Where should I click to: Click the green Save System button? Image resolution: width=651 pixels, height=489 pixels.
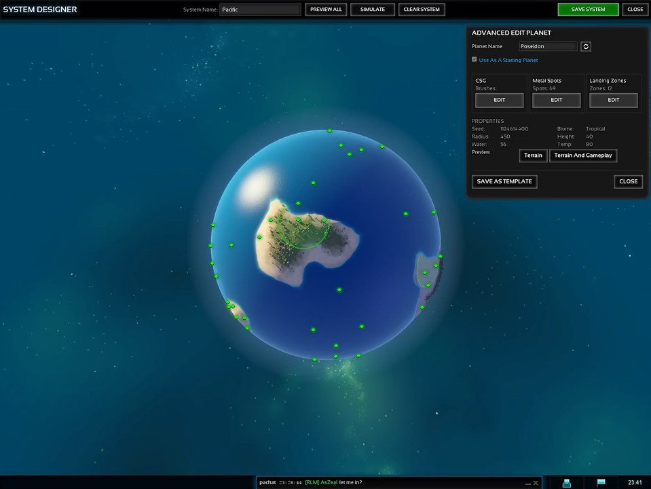(588, 10)
